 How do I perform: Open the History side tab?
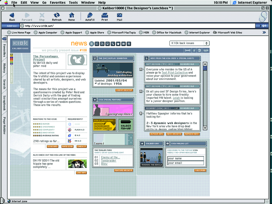[x=4, y=68]
